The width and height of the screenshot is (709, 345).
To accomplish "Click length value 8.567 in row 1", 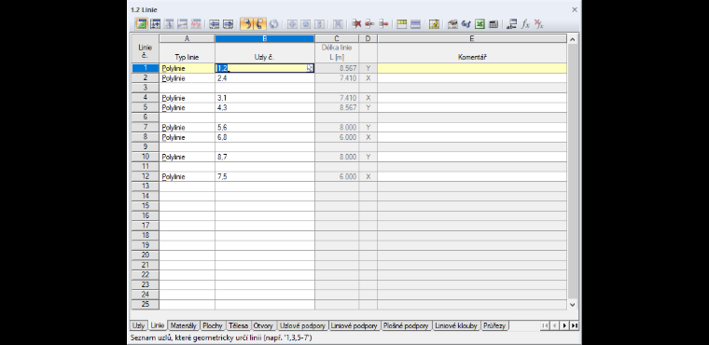I will (x=337, y=68).
